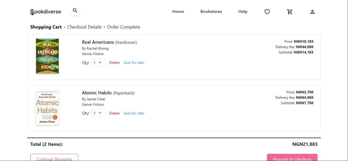This screenshot has height=161, width=348.
Task: Open the Real Americans book cover thumbnail
Action: pyautogui.click(x=47, y=56)
